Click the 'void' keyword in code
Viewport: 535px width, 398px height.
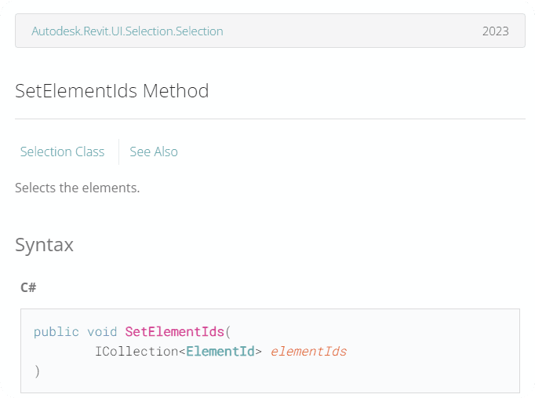coord(102,331)
